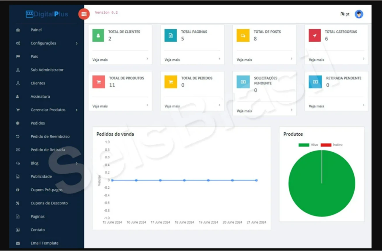Click the 18 June 2024 data point
The image size is (382, 252).
tap(184, 180)
